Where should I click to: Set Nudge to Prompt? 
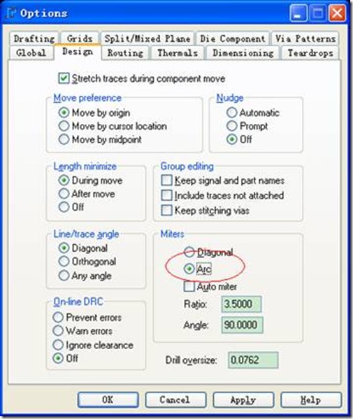coord(232,126)
